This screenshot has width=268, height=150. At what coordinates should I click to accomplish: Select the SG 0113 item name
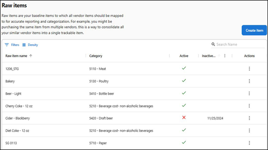coord(11,143)
